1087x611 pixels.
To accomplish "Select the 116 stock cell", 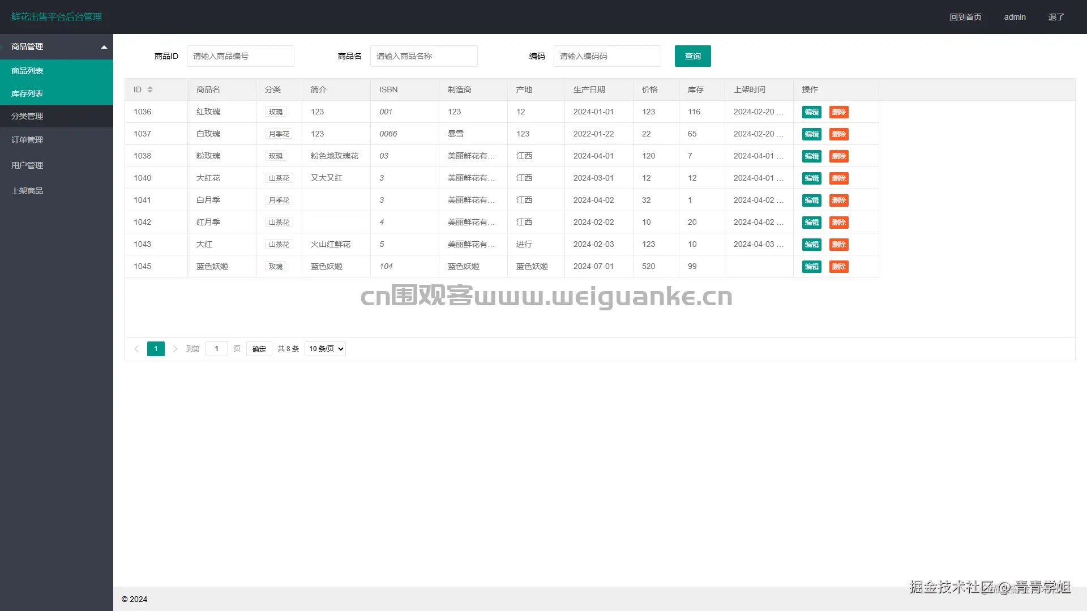I will pyautogui.click(x=702, y=112).
